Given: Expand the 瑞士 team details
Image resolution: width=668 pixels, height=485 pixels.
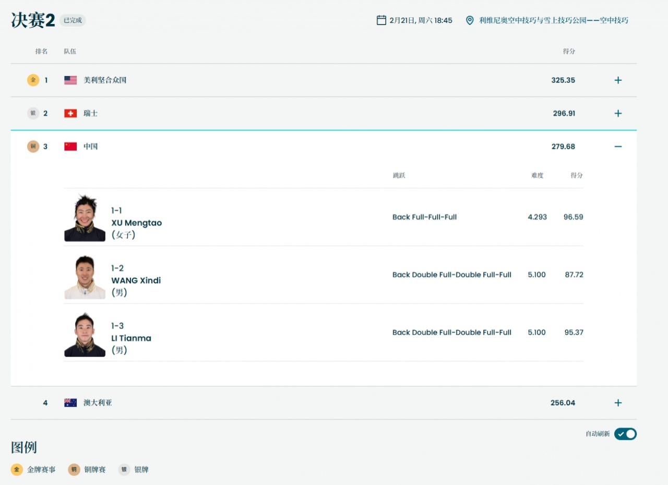Looking at the screenshot, I should coord(618,113).
